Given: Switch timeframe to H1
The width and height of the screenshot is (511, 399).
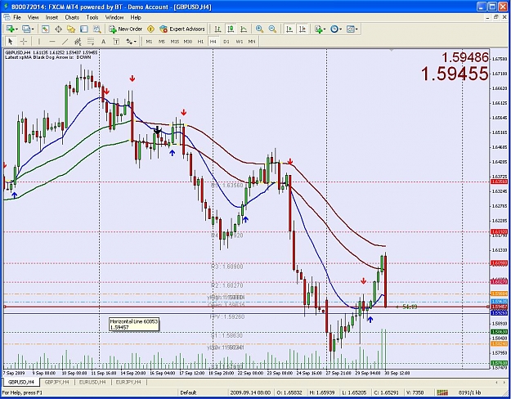Looking at the screenshot, I should (200, 42).
